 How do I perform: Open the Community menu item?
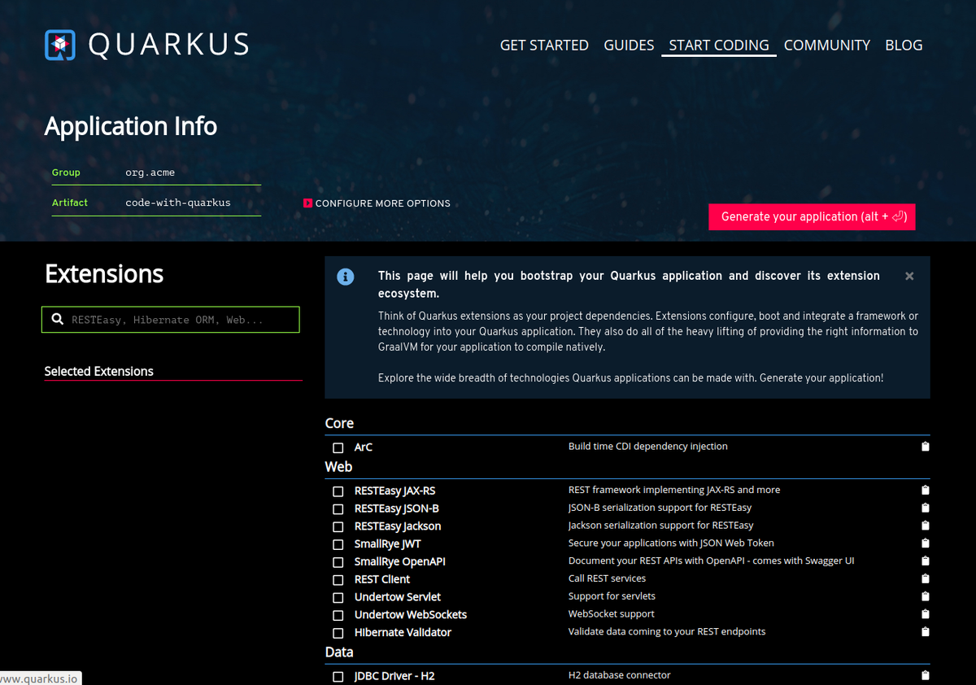point(827,46)
